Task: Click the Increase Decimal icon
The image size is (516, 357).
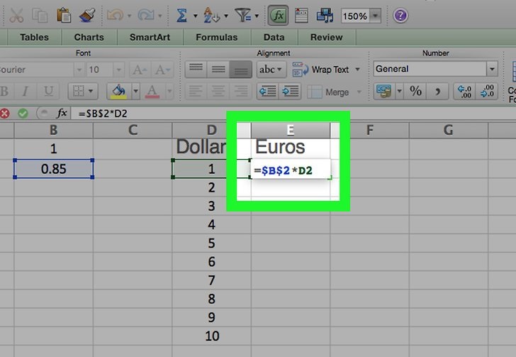Action: pyautogui.click(x=464, y=92)
